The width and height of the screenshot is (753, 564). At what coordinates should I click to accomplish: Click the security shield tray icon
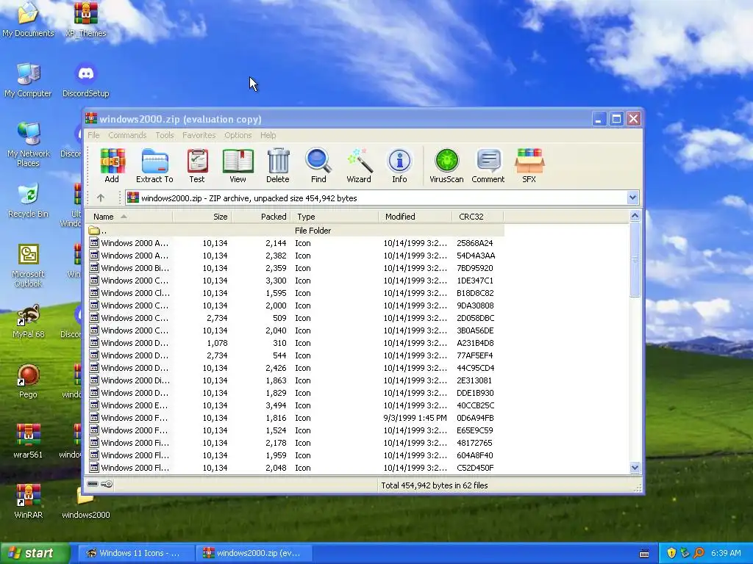[671, 553]
